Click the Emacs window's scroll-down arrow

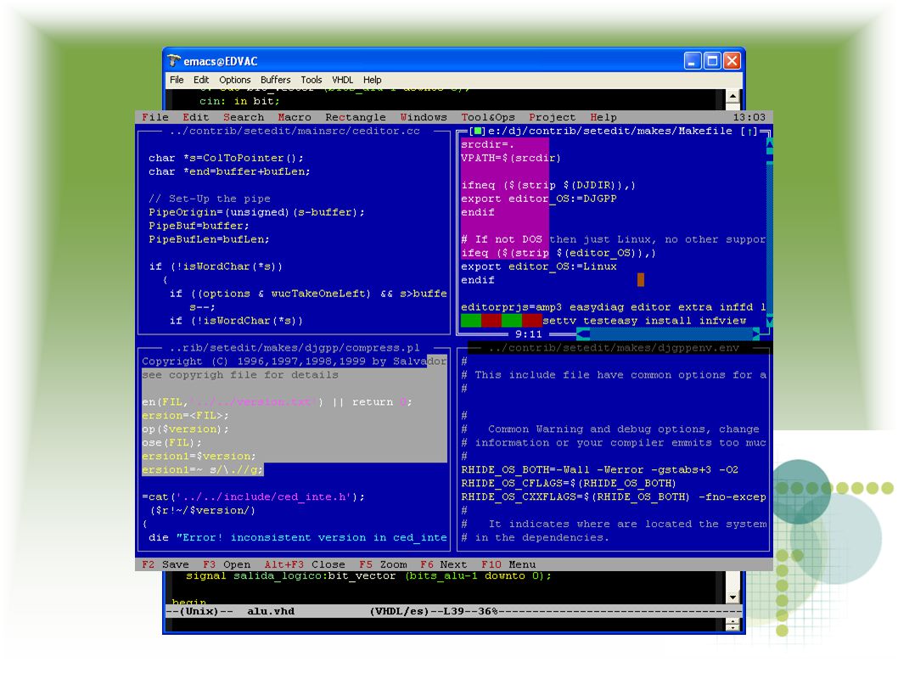[x=733, y=597]
